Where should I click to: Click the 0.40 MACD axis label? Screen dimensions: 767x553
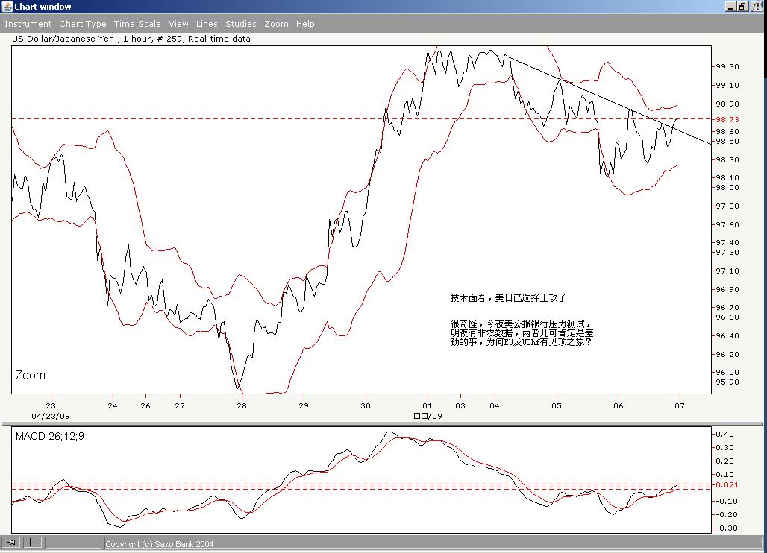725,434
